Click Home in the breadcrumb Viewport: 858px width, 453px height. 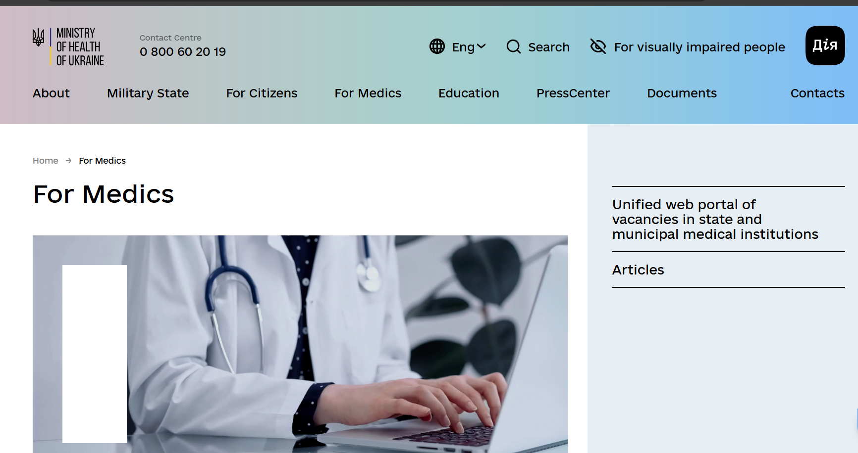tap(46, 161)
